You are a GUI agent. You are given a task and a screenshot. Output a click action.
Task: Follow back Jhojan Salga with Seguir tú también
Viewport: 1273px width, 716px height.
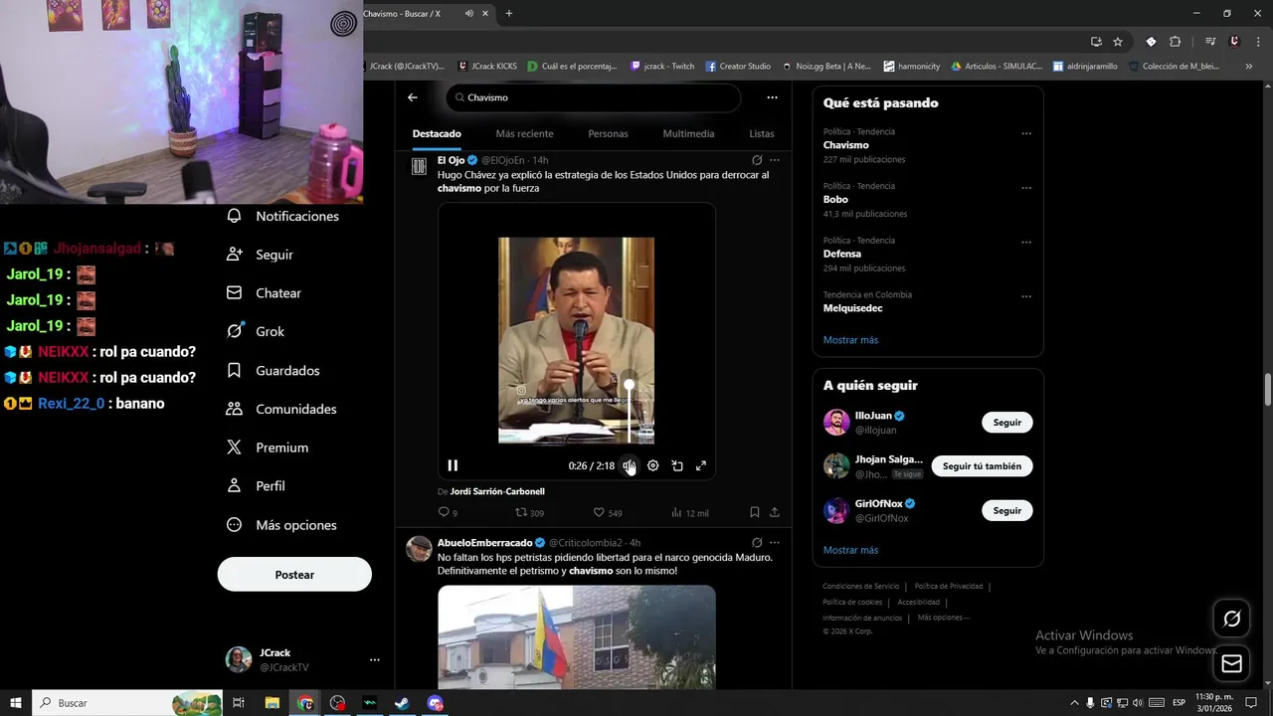982,466
